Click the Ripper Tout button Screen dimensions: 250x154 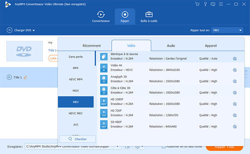coord(225,147)
